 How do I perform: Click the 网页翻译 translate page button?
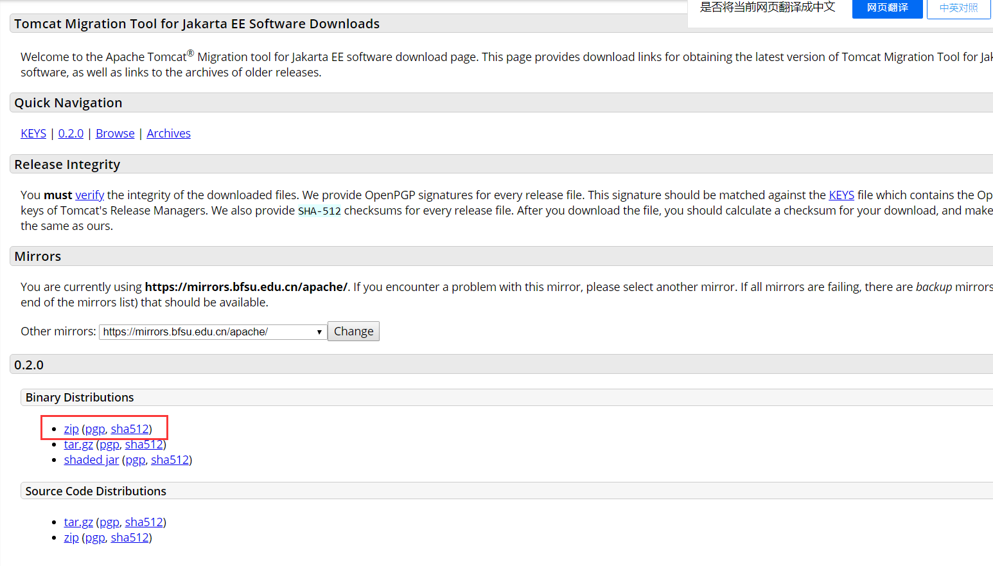click(x=887, y=8)
